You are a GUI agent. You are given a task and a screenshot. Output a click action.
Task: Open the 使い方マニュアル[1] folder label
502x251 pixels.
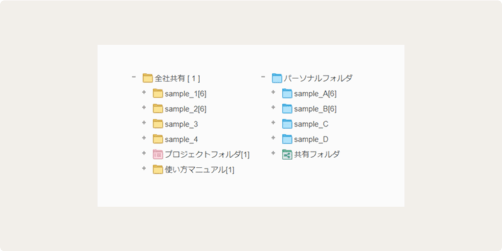point(200,170)
